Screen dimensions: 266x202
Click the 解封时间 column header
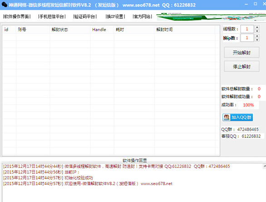(185, 30)
